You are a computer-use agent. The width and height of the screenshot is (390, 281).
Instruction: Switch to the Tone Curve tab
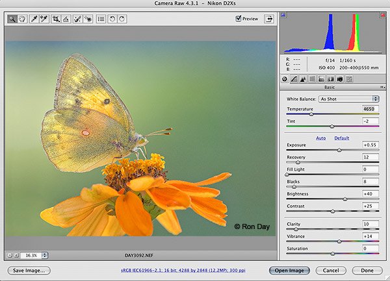[294, 79]
